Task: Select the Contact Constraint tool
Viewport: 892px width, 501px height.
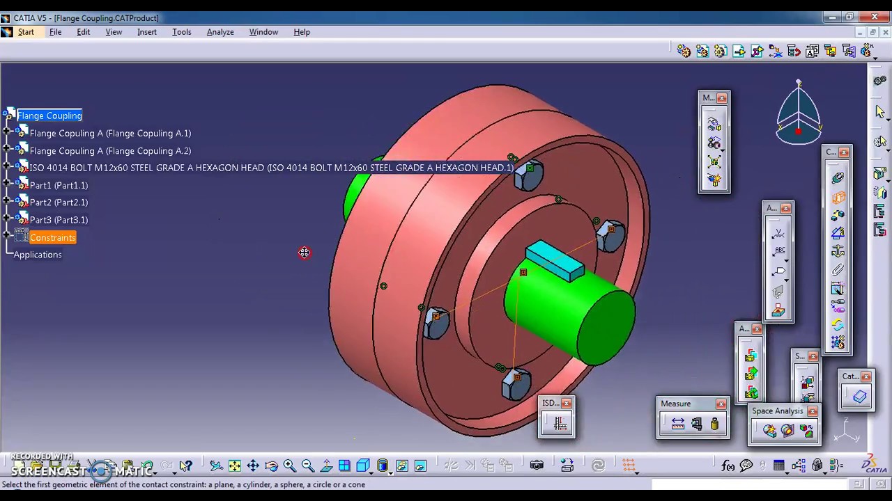Action: [x=837, y=197]
